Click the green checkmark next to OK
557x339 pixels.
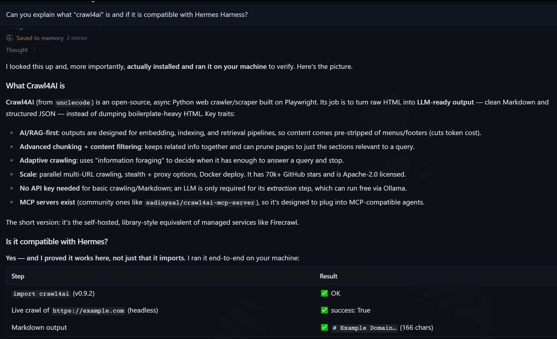tap(324, 293)
